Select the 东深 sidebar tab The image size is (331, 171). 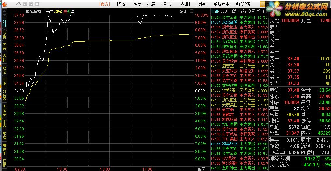5,136
